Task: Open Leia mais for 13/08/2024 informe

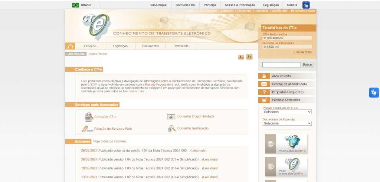Action: [x=210, y=177]
